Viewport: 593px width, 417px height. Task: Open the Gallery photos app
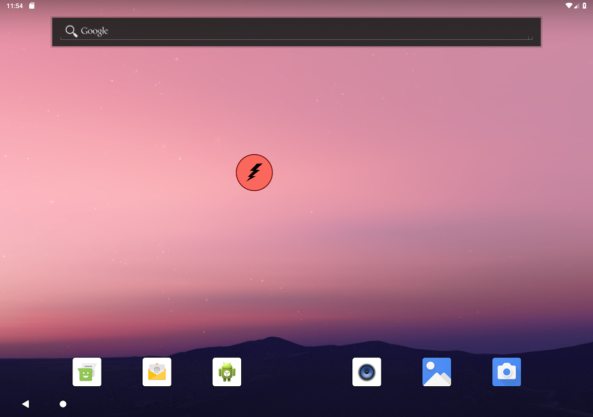[x=437, y=372]
